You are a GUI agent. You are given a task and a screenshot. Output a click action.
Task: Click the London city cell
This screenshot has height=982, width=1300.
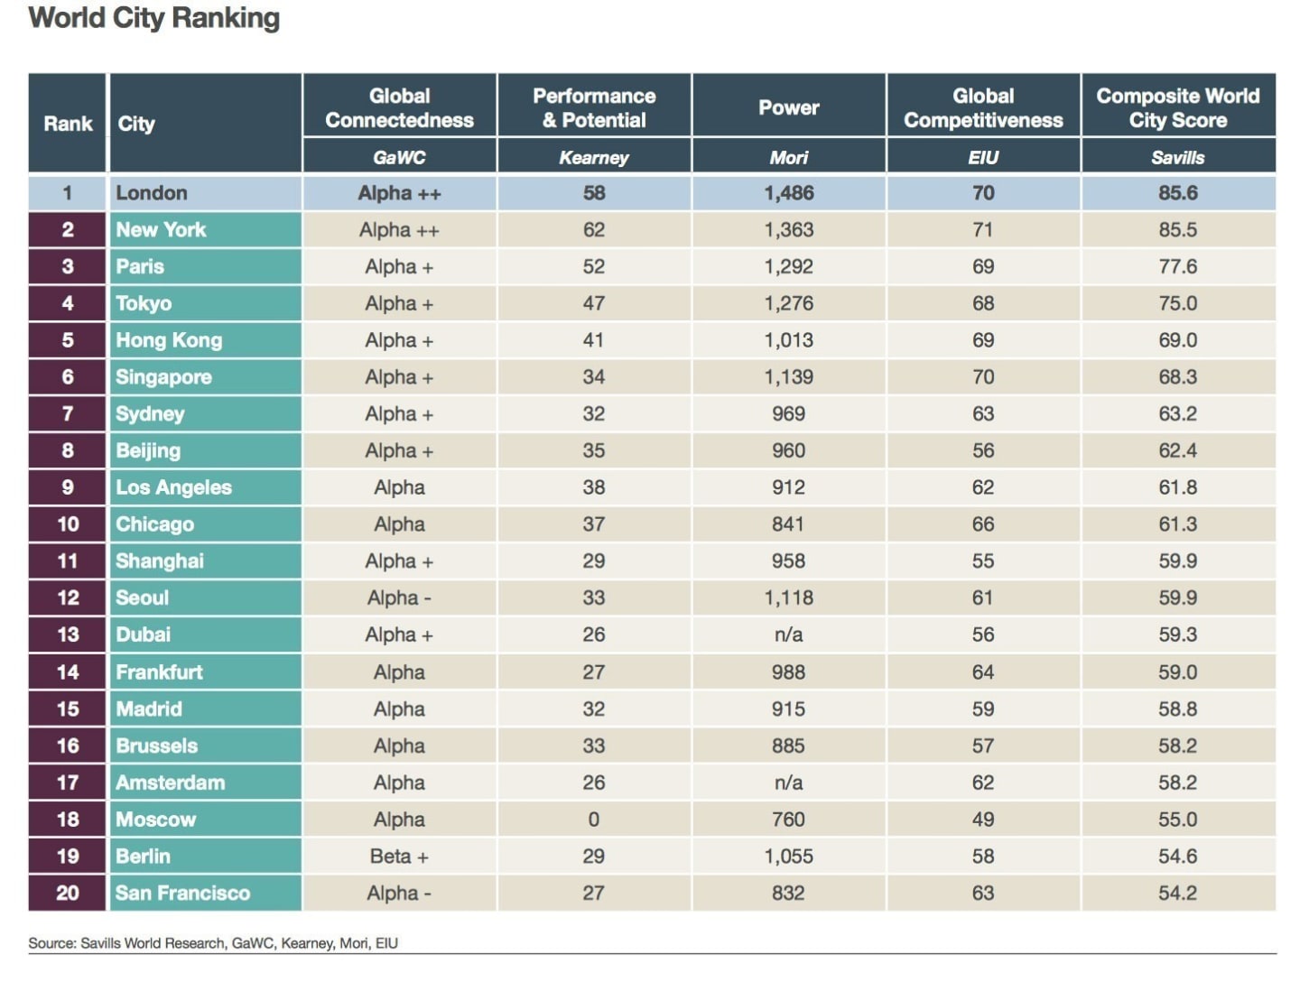[x=205, y=192]
